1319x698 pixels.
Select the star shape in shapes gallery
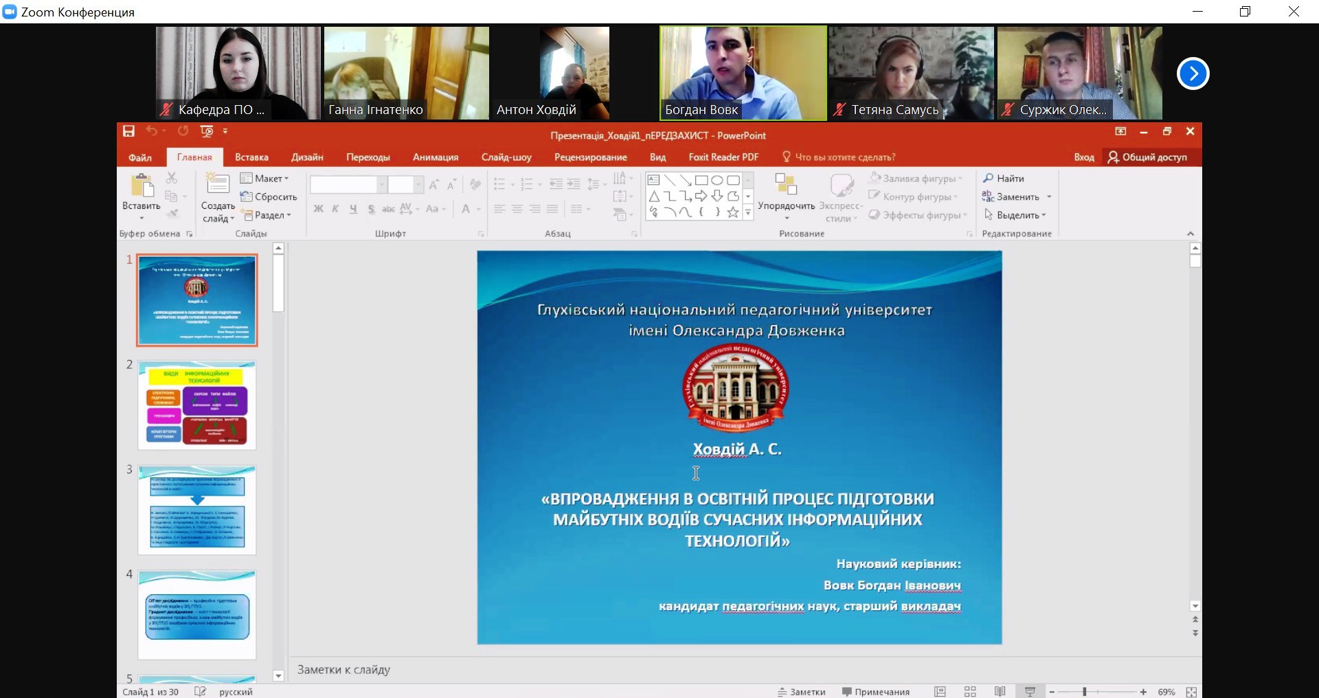[733, 212]
